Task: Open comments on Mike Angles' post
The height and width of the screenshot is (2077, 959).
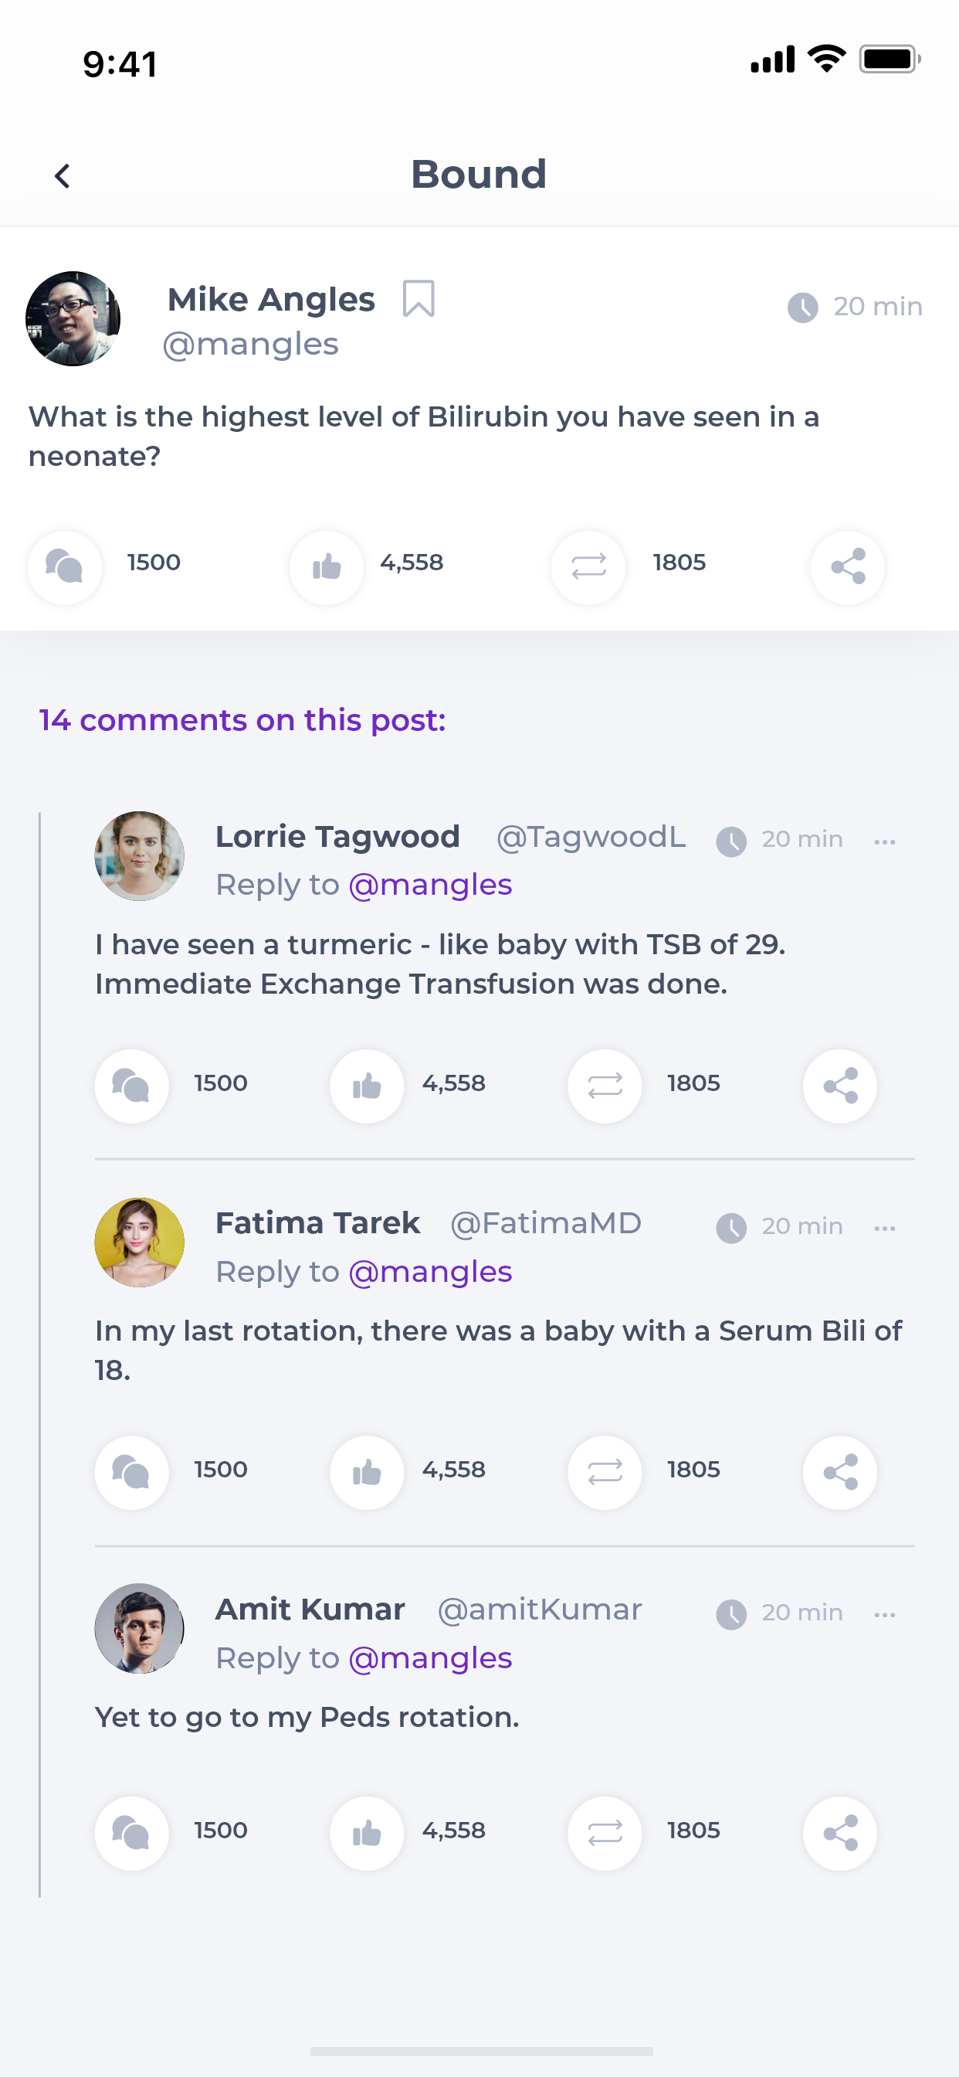Action: [66, 568]
